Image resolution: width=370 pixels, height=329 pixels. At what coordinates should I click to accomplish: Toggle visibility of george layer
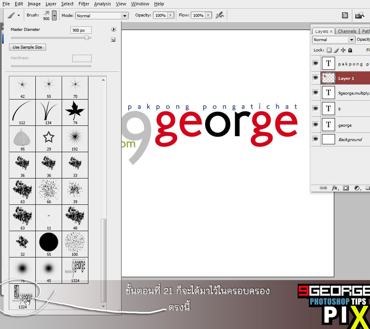point(315,124)
